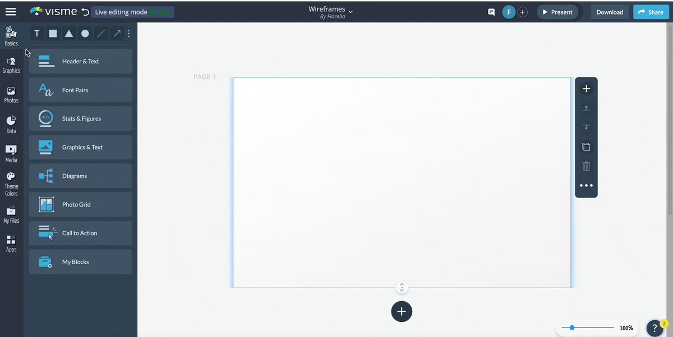Click the Download button
This screenshot has height=337, width=673.
coord(610,11)
